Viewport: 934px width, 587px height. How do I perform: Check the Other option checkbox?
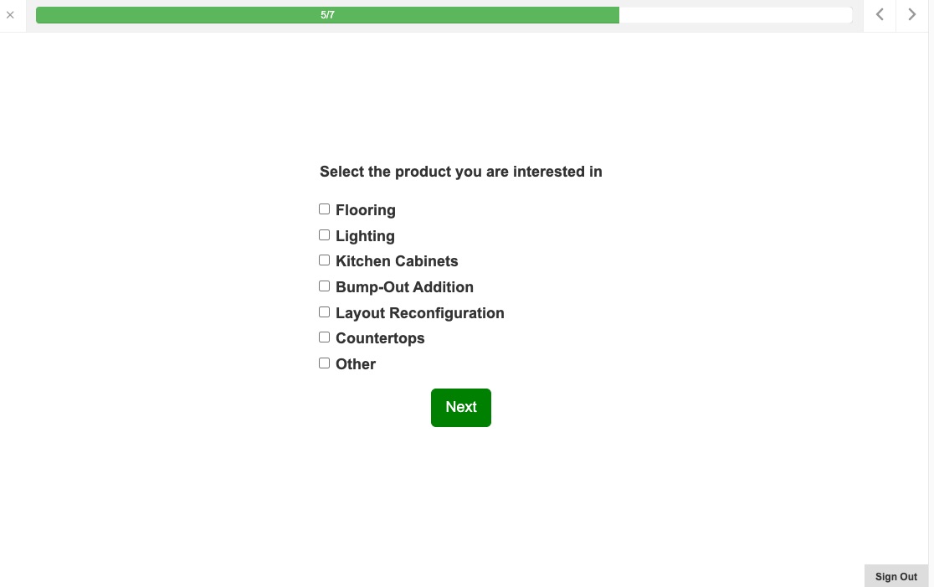tap(325, 363)
